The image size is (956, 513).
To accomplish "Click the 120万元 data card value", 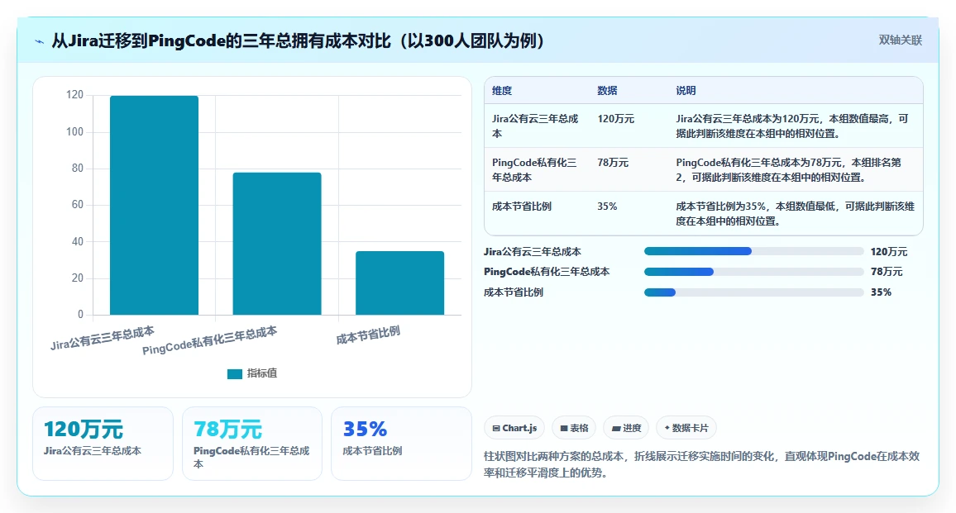I will coord(84,430).
